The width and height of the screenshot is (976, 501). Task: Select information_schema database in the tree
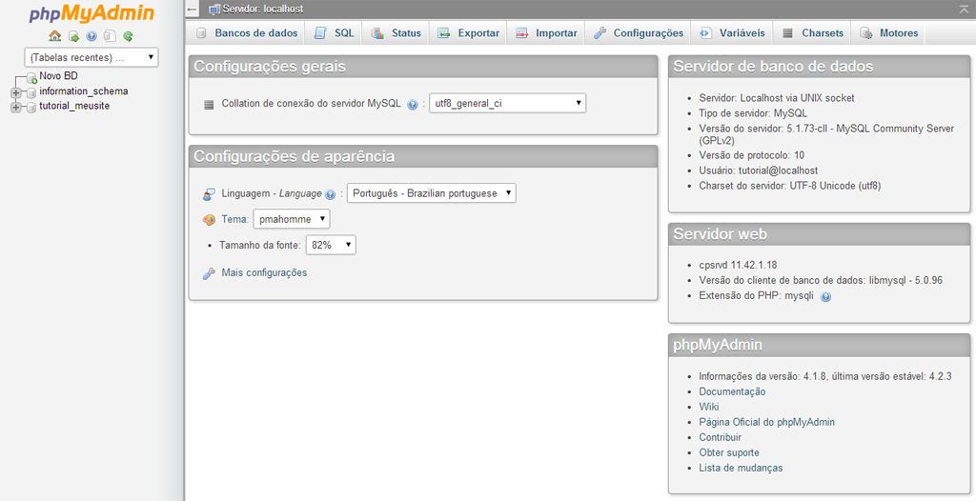click(x=84, y=90)
